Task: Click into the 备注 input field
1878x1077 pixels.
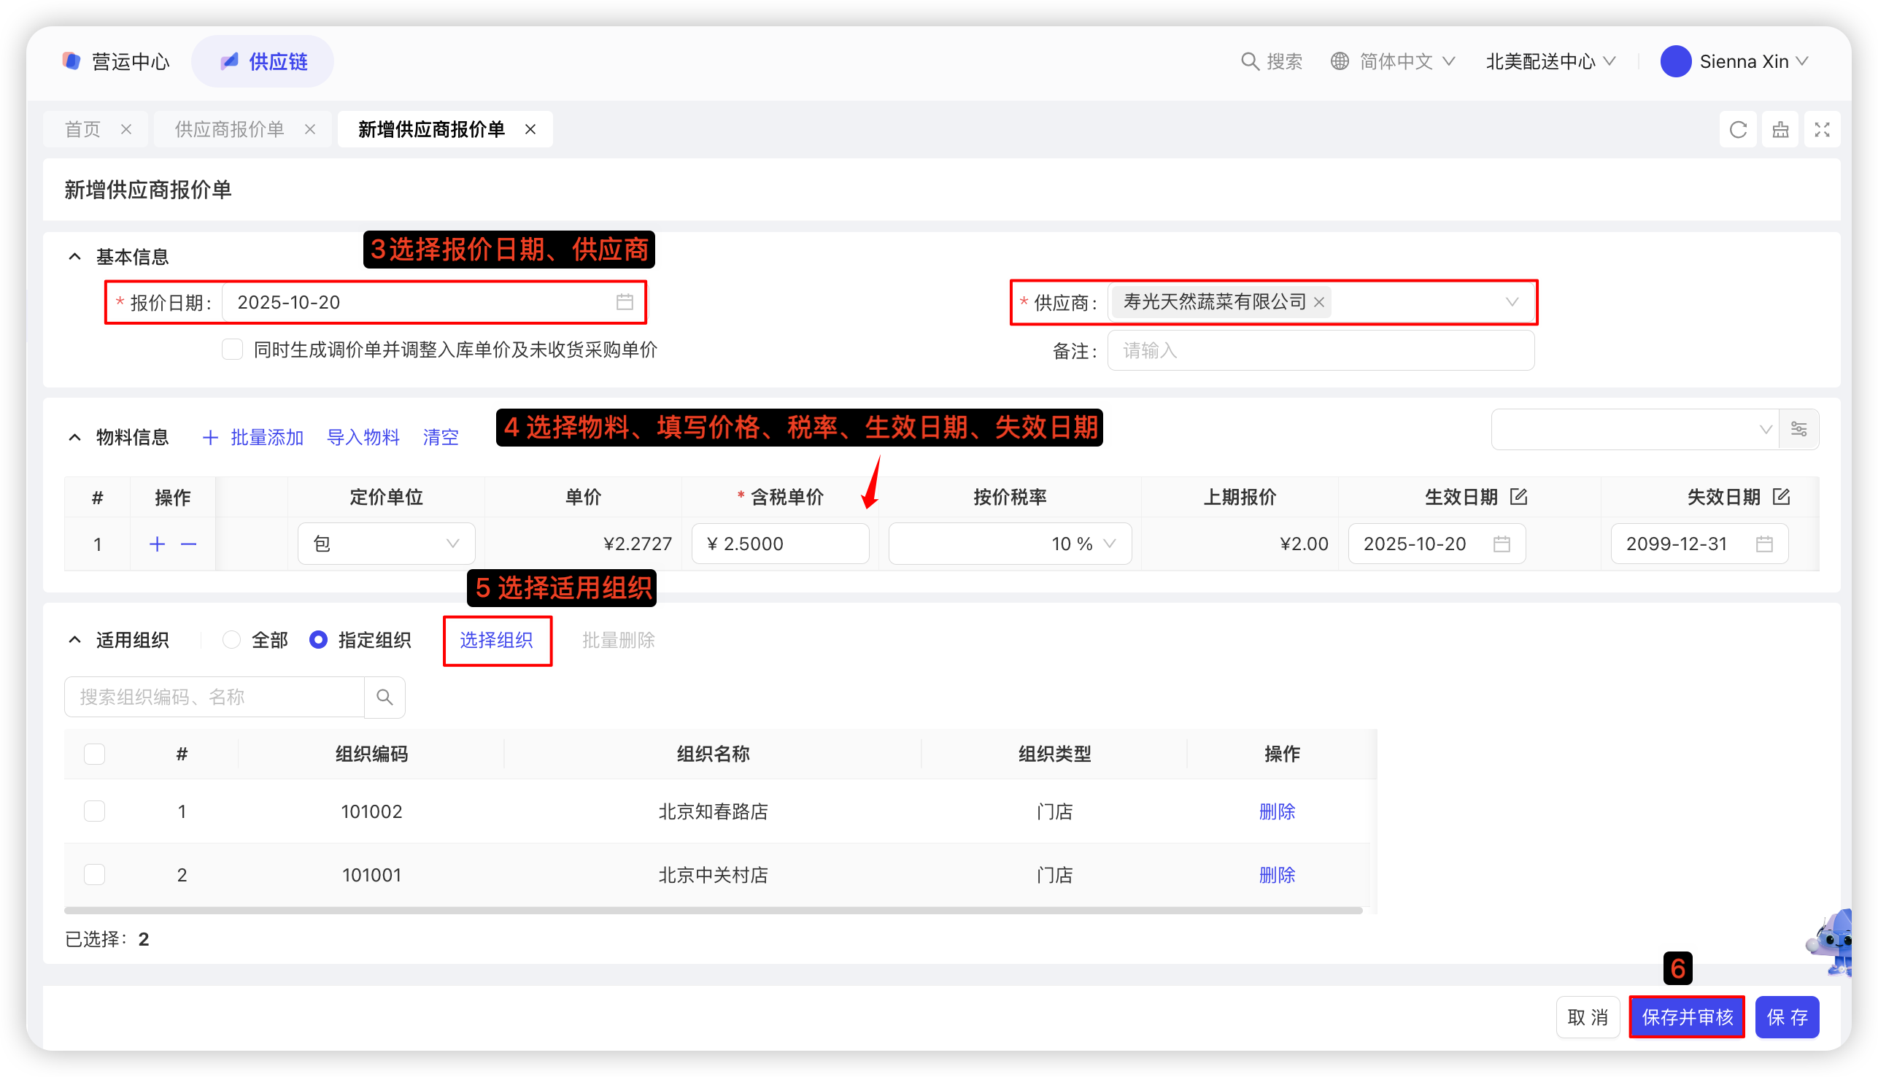Action: pyautogui.click(x=1320, y=351)
